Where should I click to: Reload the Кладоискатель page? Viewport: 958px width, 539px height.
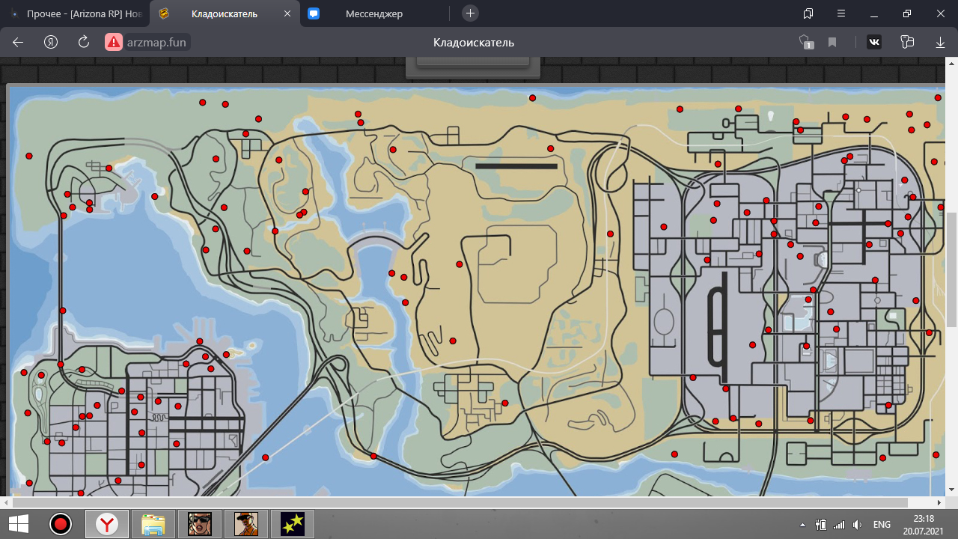(84, 43)
